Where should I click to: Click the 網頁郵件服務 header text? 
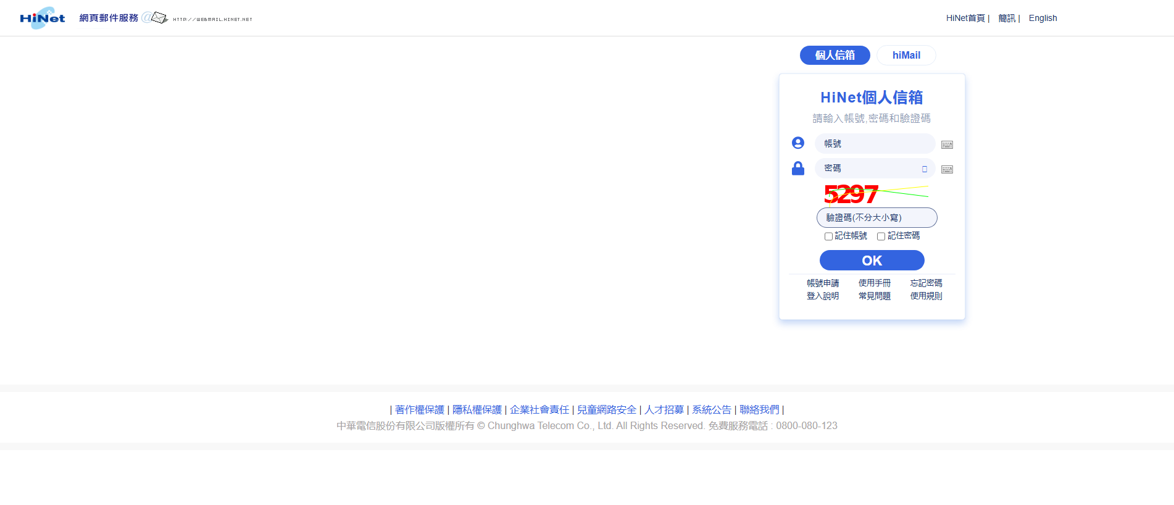[109, 18]
